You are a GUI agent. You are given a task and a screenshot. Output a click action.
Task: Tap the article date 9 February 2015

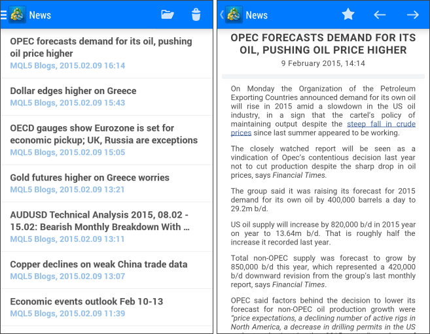[x=323, y=63]
